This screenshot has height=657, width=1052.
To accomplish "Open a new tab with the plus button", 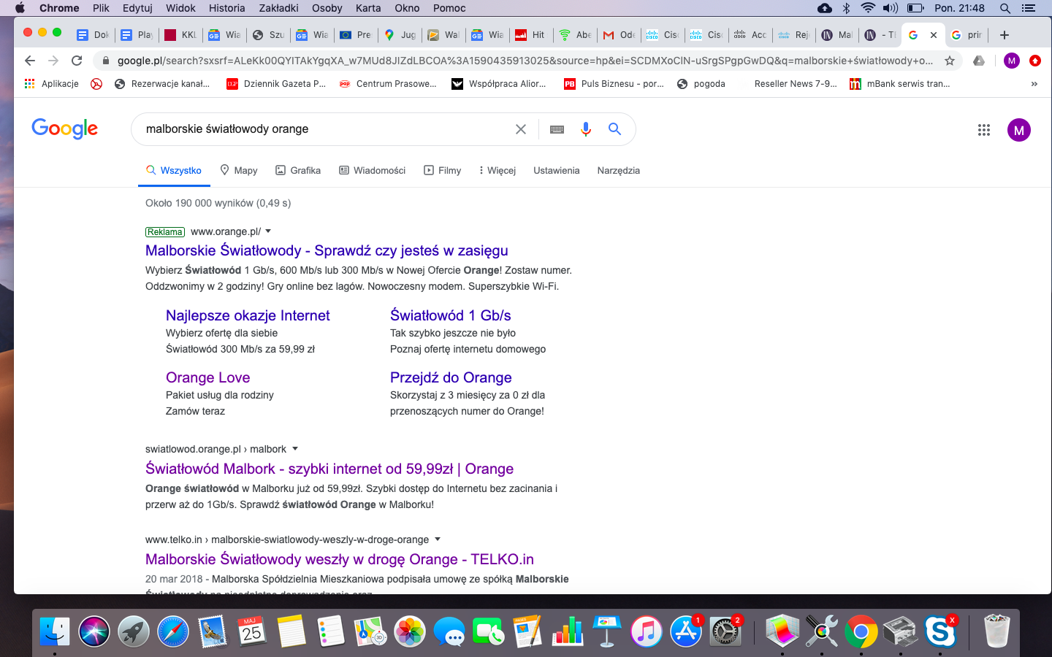I will pyautogui.click(x=1005, y=34).
